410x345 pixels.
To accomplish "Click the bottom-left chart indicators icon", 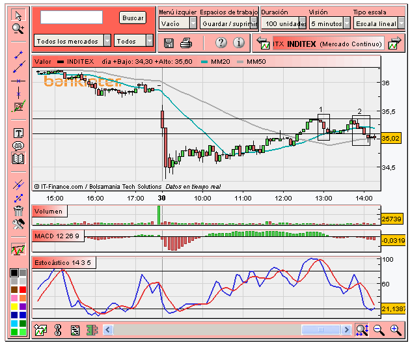I will pyautogui.click(x=40, y=330).
